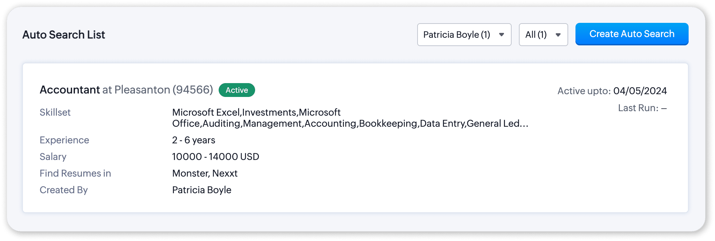Viewport: 715px width, 241px height.
Task: Expand the All (1) filter dropdown
Action: pyautogui.click(x=543, y=35)
